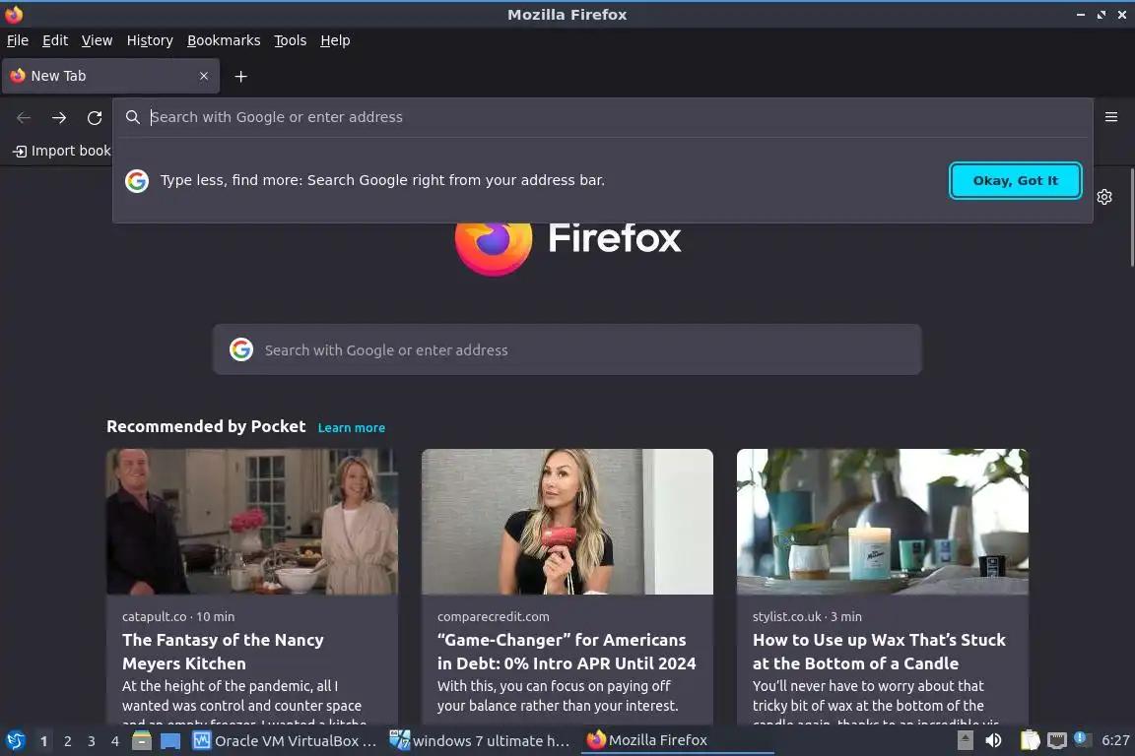Open Nancy Meyers Kitchen article thumbnail
The width and height of the screenshot is (1135, 756).
[x=252, y=522]
